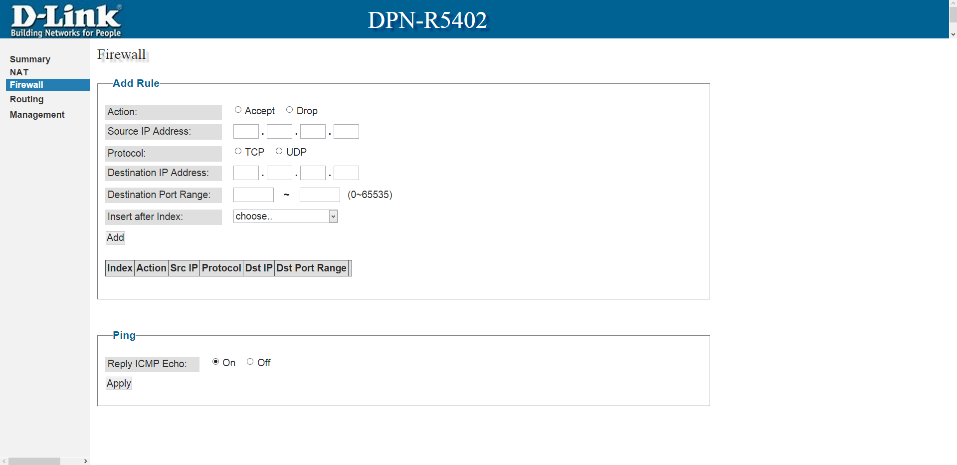Click the Dst Port Range column header

311,268
